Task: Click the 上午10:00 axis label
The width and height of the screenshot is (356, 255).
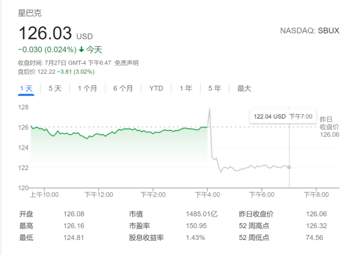Action: tap(44, 195)
